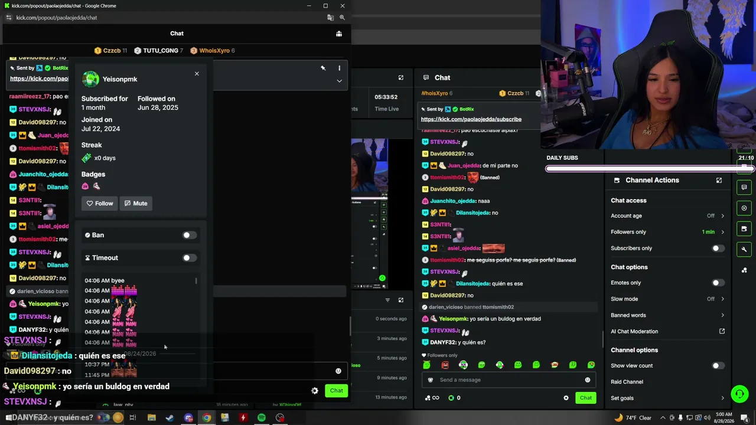Open Banned words list

tap(667, 315)
